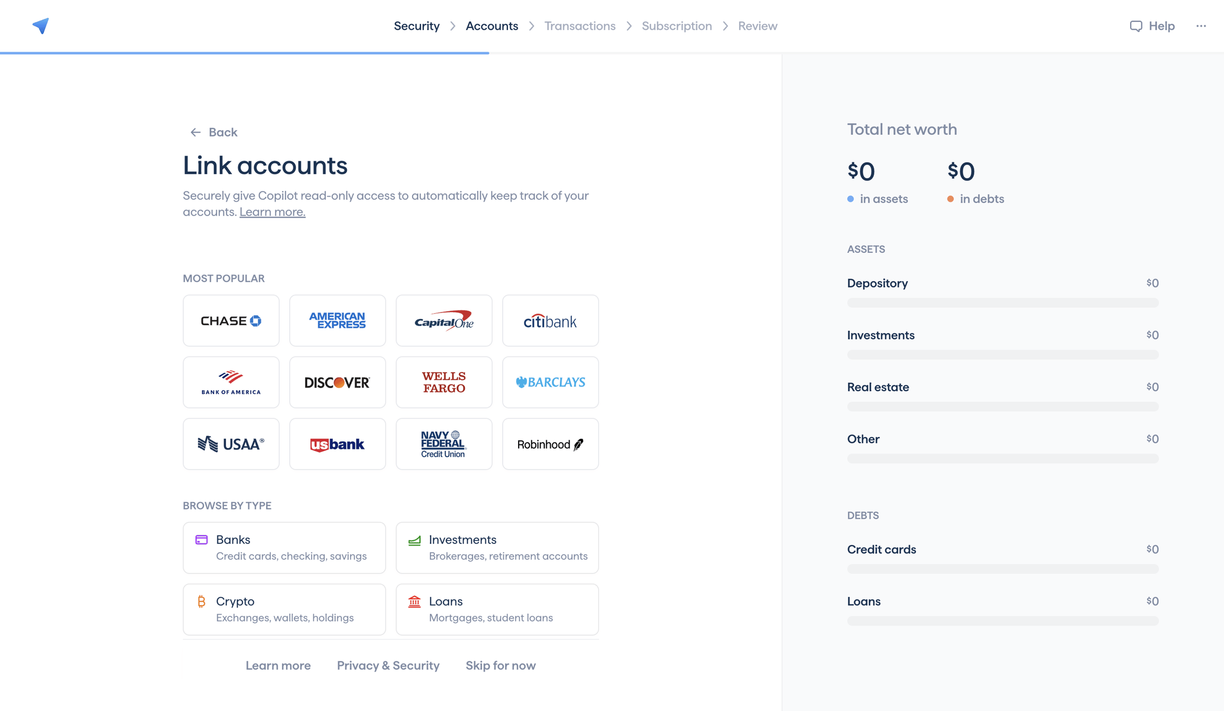The width and height of the screenshot is (1224, 711).
Task: Open Privacy & Security link
Action: [x=388, y=666]
